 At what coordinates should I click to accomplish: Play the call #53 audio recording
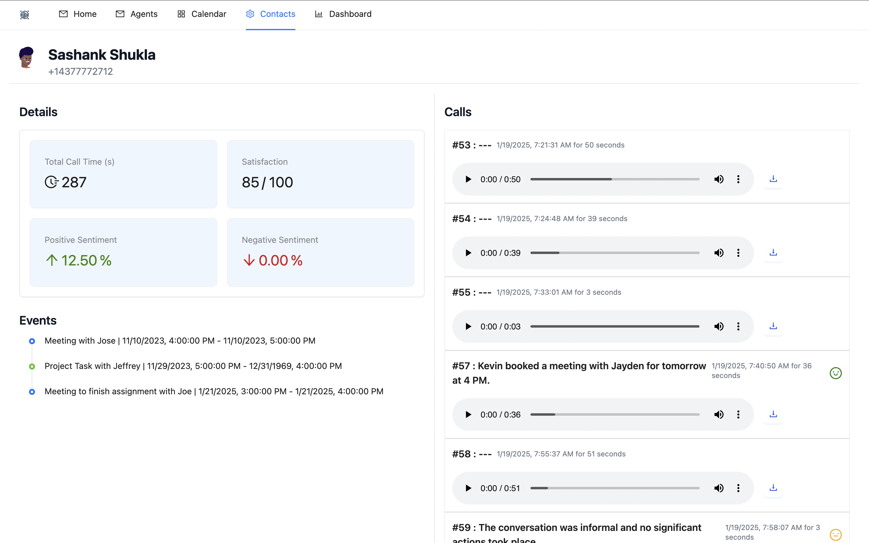tap(468, 179)
